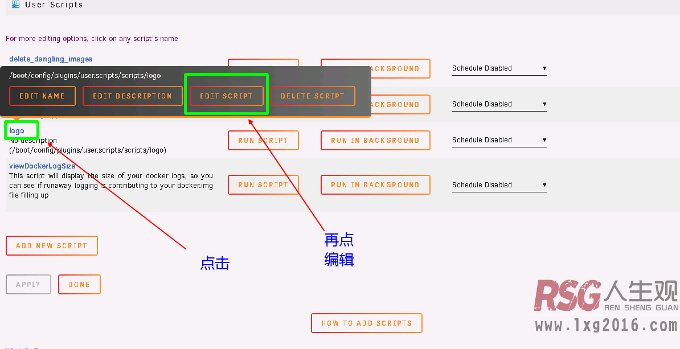Expand schedule dropdown in row above logo
The image size is (680, 349).
pyautogui.click(x=499, y=104)
